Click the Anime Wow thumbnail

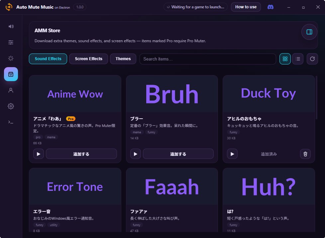coord(75,94)
